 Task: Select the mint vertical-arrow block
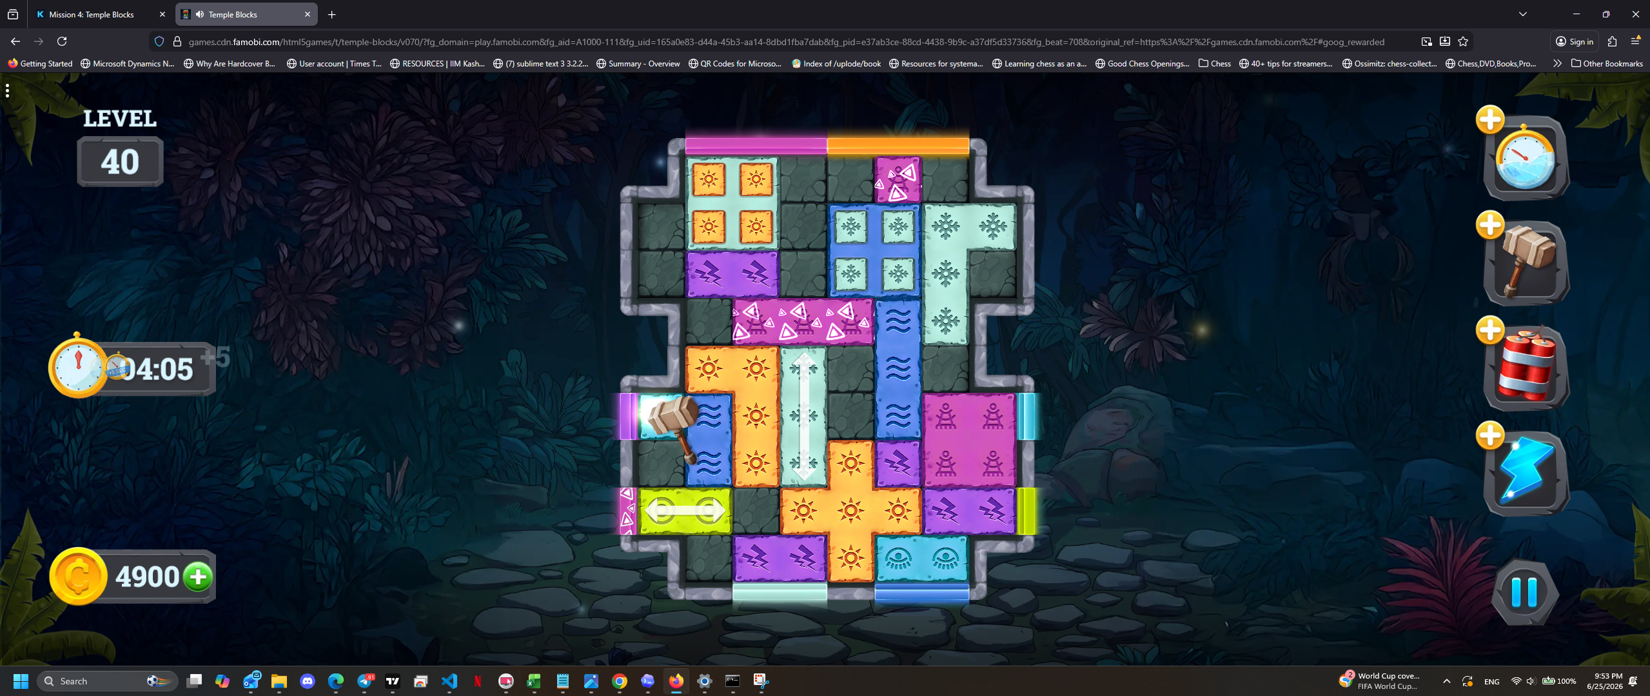coord(803,416)
